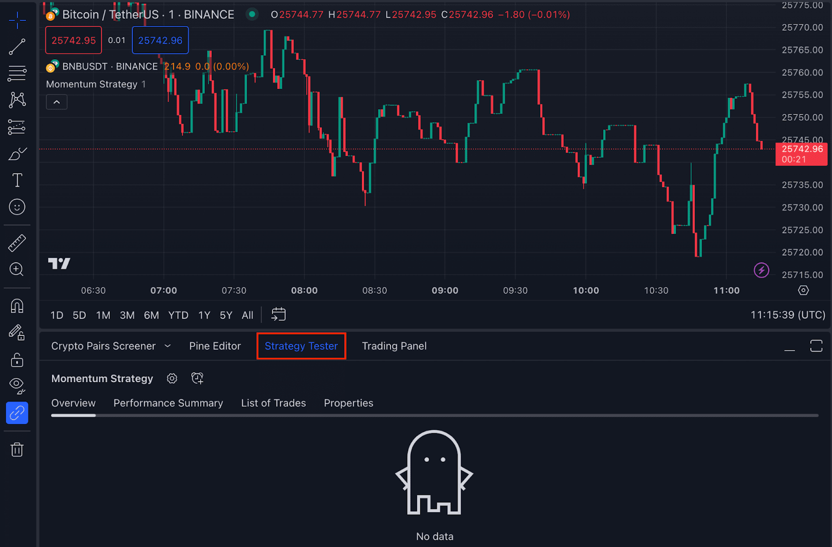Open timezone menu at 11:15:39 (UTC)
This screenshot has width=832, height=547.
click(788, 315)
